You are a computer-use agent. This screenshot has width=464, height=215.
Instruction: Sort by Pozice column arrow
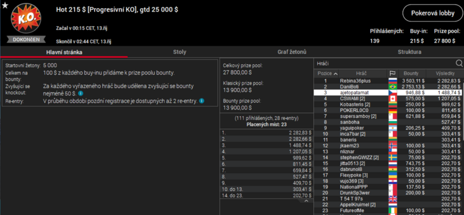click(x=335, y=74)
